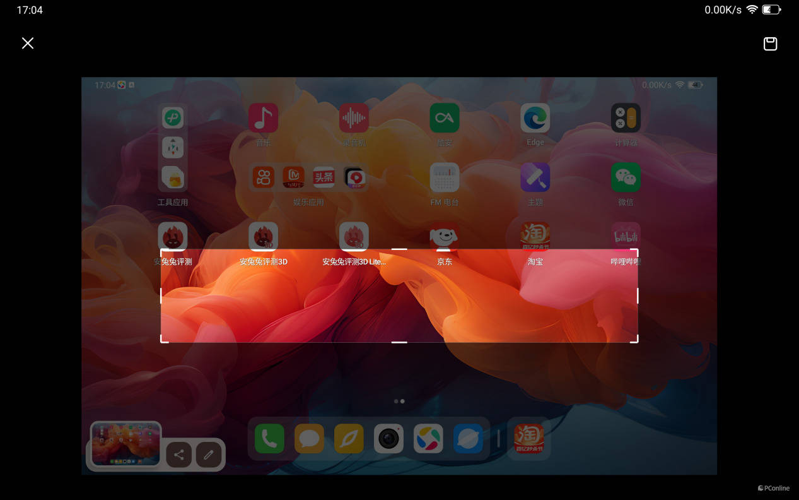
Task: Click the bottom-right crop corner handle
Action: (636, 341)
